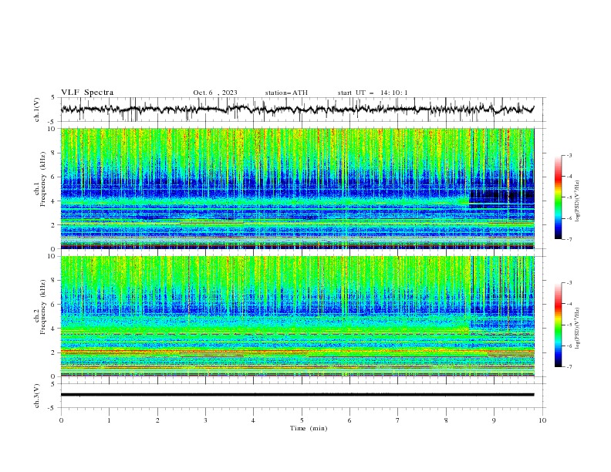
Task: Click the log(PSD) label beside ch.2 colorbar
Action: pos(578,329)
